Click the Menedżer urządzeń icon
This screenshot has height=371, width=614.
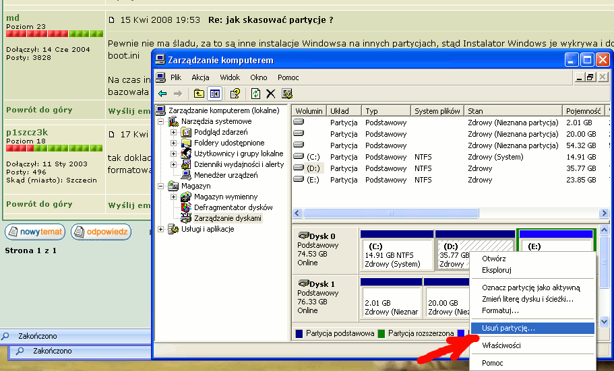[187, 175]
